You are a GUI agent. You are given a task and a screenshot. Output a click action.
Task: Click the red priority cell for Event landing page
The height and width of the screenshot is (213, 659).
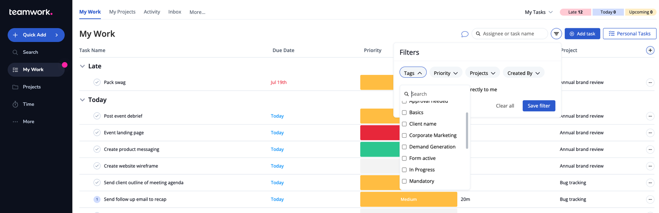[x=380, y=133]
